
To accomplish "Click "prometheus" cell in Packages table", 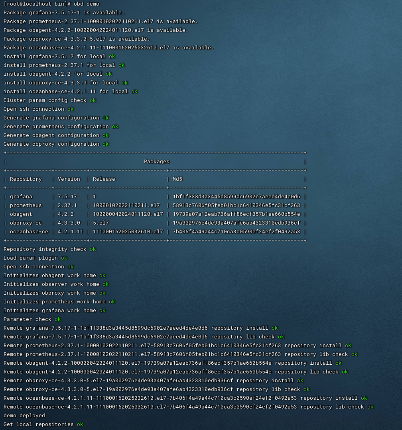I will pos(26,206).
